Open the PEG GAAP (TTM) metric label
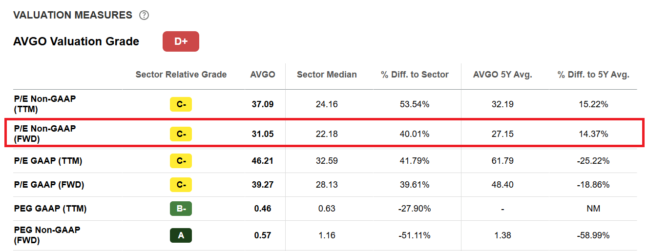 click(x=50, y=209)
